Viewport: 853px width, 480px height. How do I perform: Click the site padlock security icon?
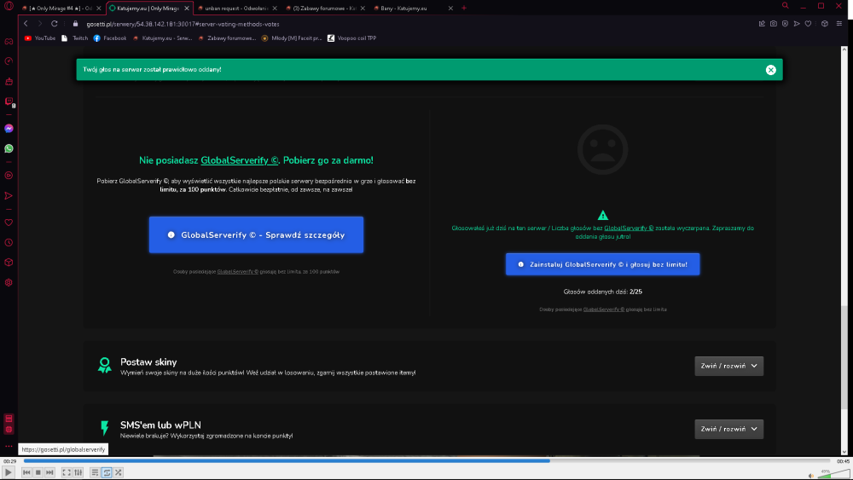(76, 24)
